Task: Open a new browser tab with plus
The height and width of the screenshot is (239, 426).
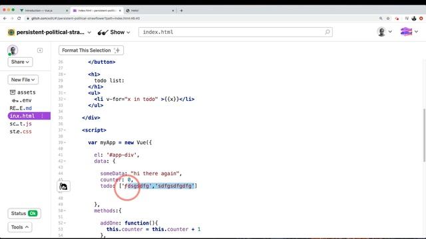Action: click(x=182, y=11)
